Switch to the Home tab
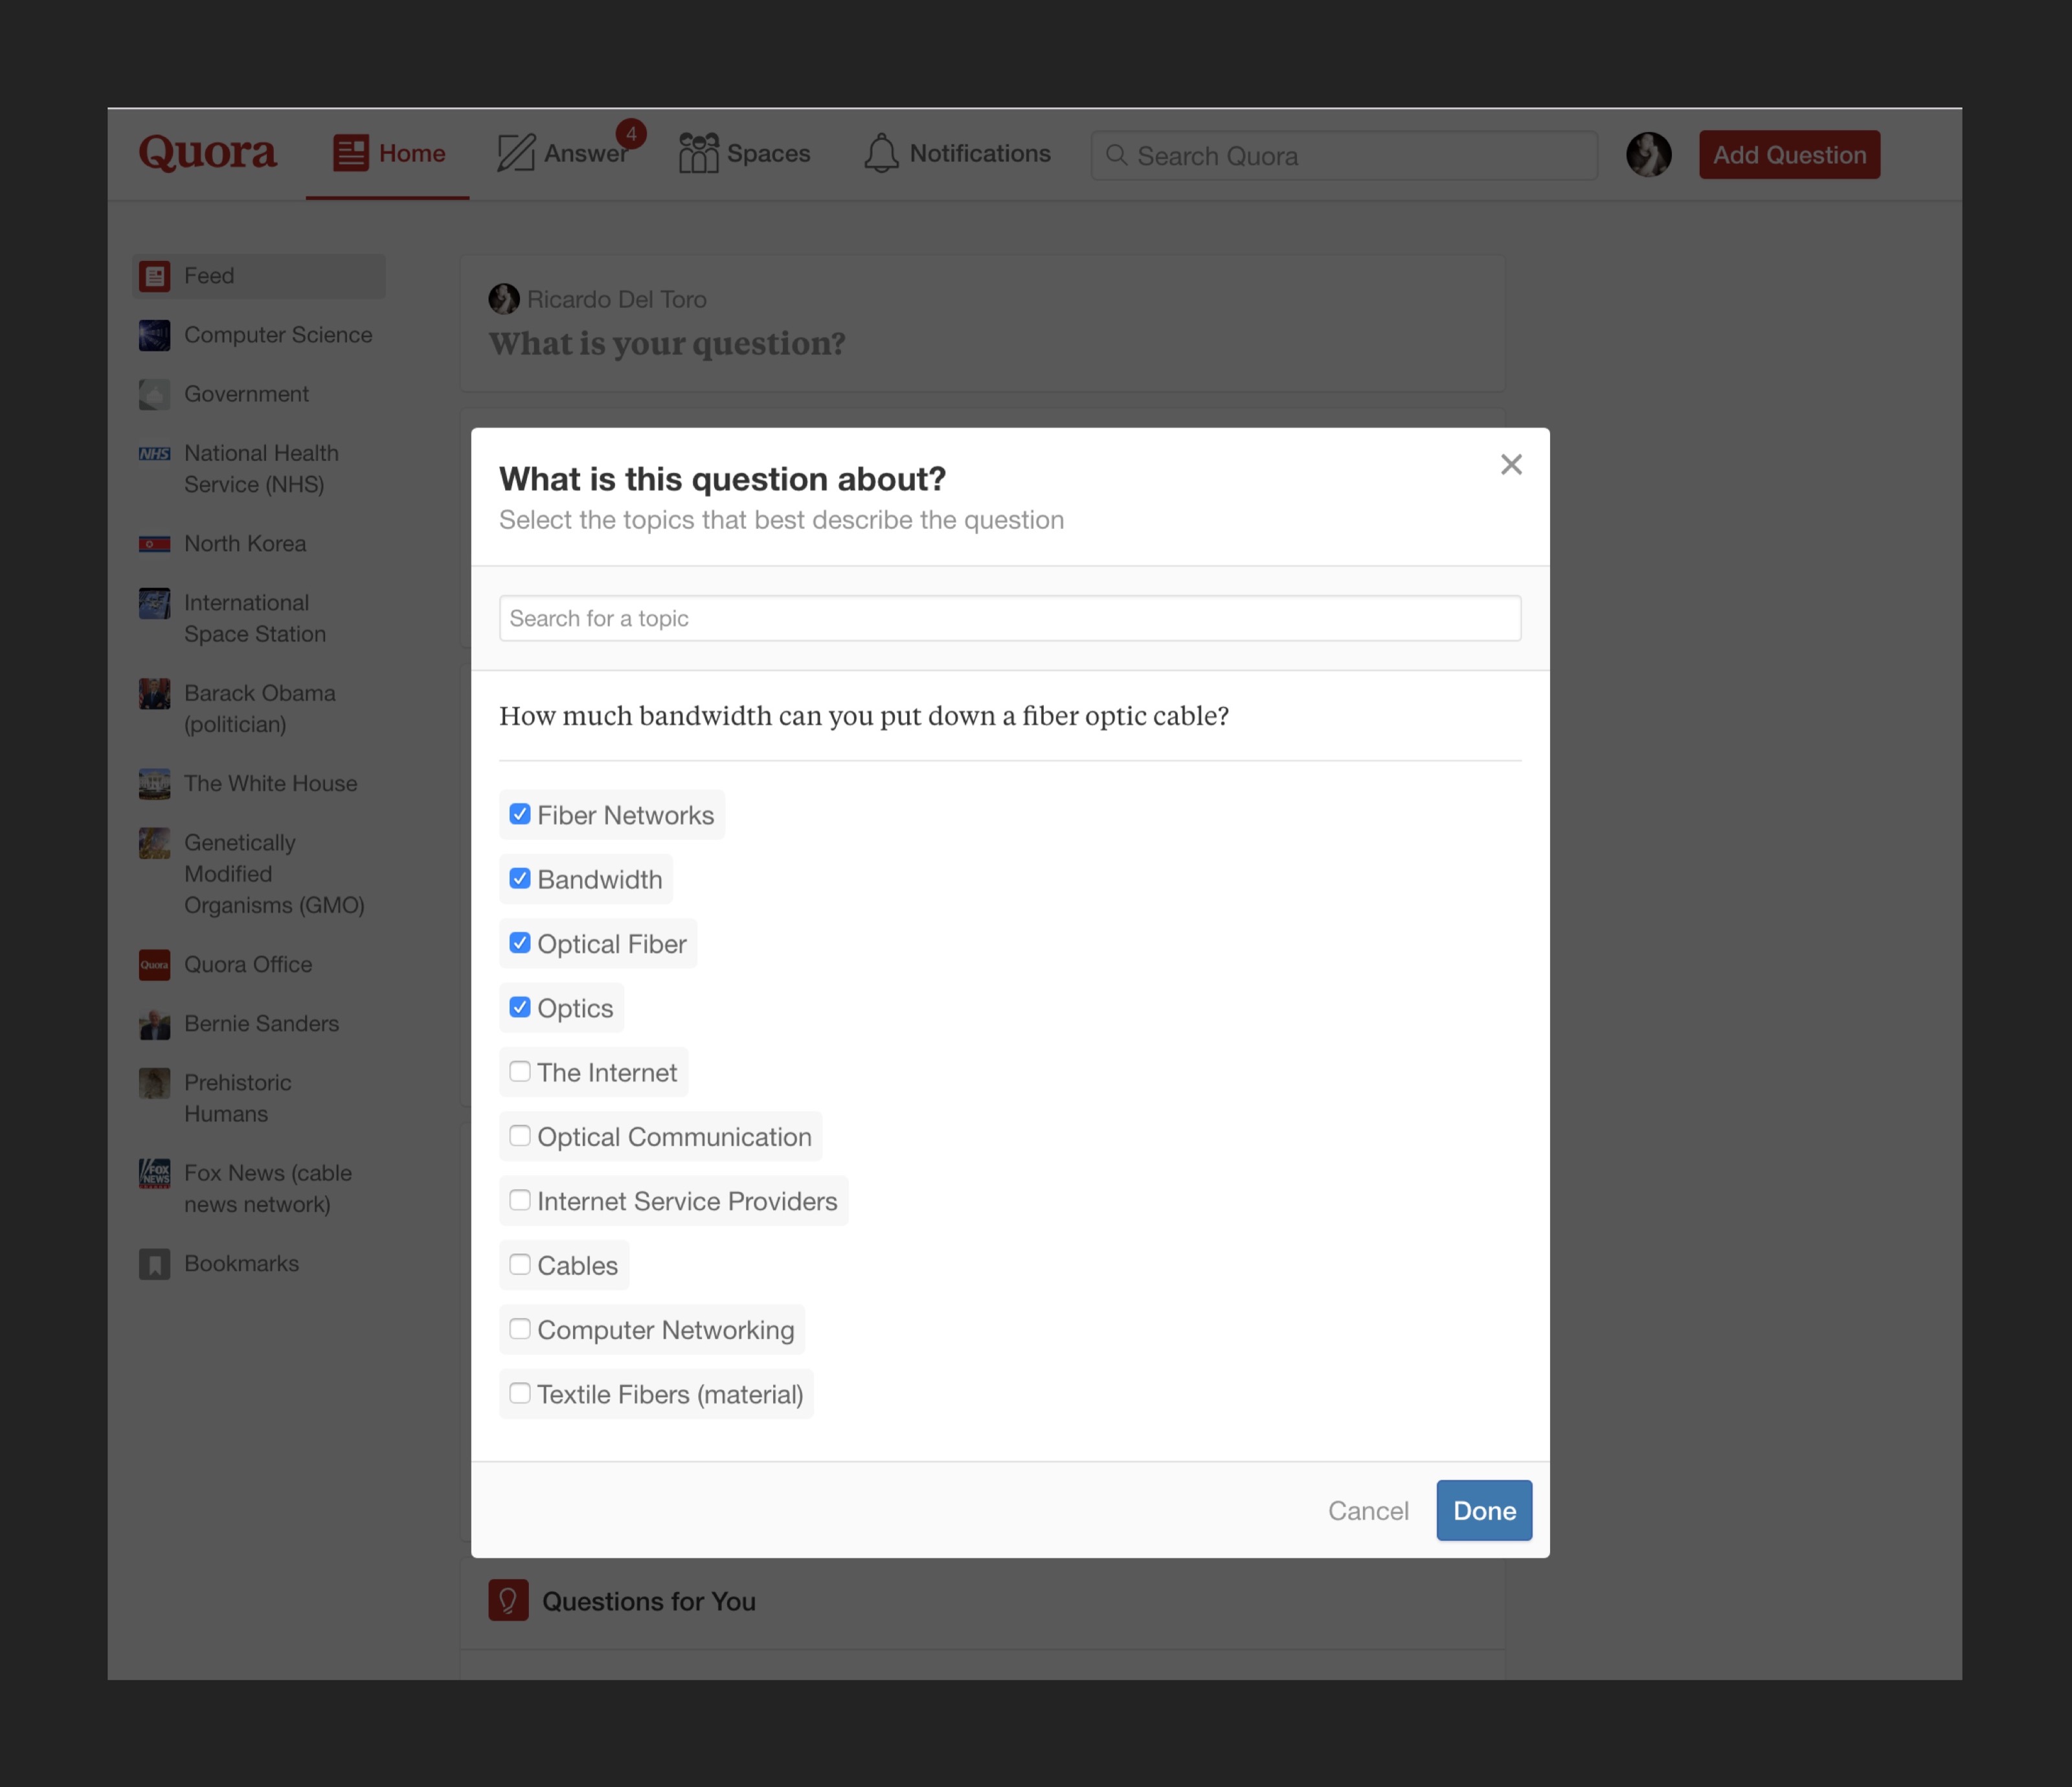2072x1787 pixels. tap(389, 153)
